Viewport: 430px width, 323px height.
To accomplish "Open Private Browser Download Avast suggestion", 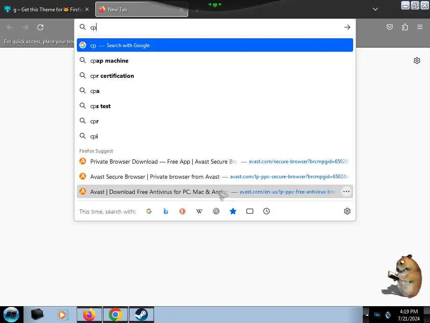I will pos(215,161).
